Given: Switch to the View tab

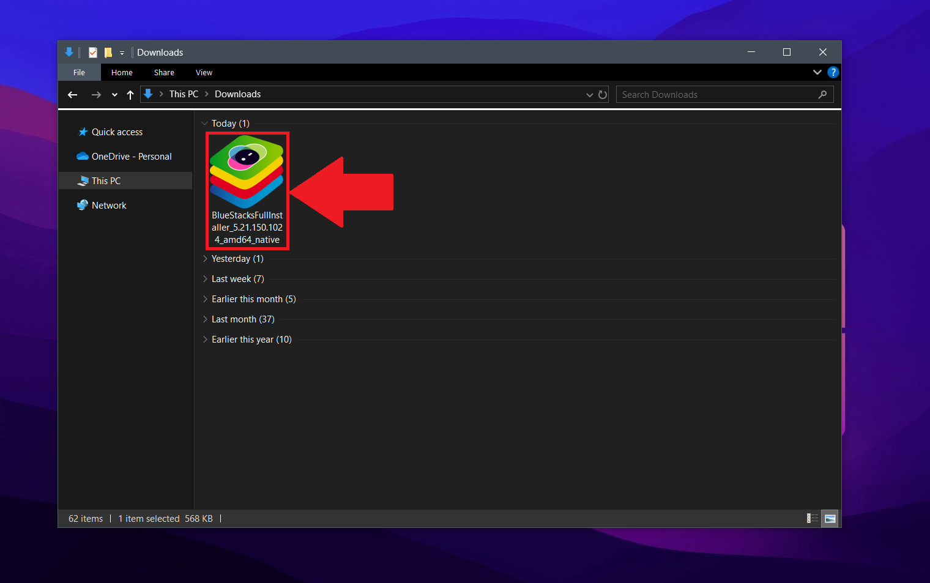Looking at the screenshot, I should pyautogui.click(x=204, y=72).
